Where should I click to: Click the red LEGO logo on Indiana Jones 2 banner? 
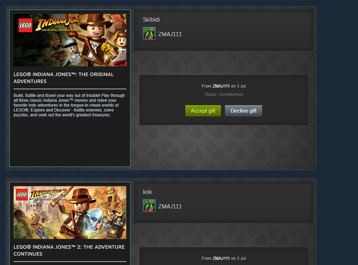pyautogui.click(x=22, y=194)
